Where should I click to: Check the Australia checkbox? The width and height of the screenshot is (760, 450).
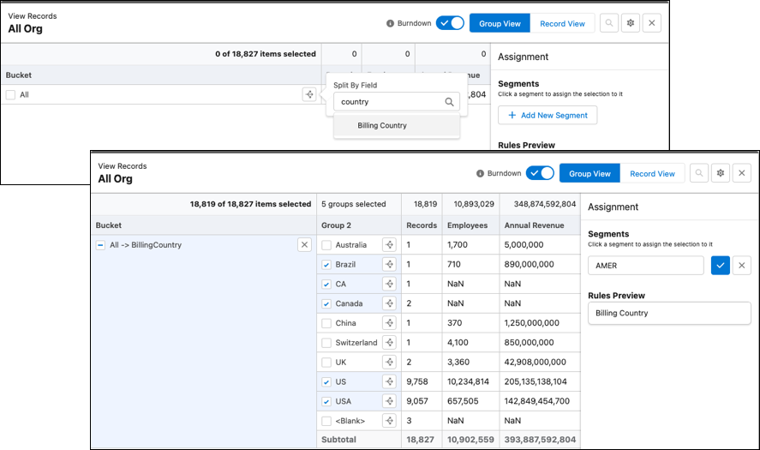coord(326,245)
